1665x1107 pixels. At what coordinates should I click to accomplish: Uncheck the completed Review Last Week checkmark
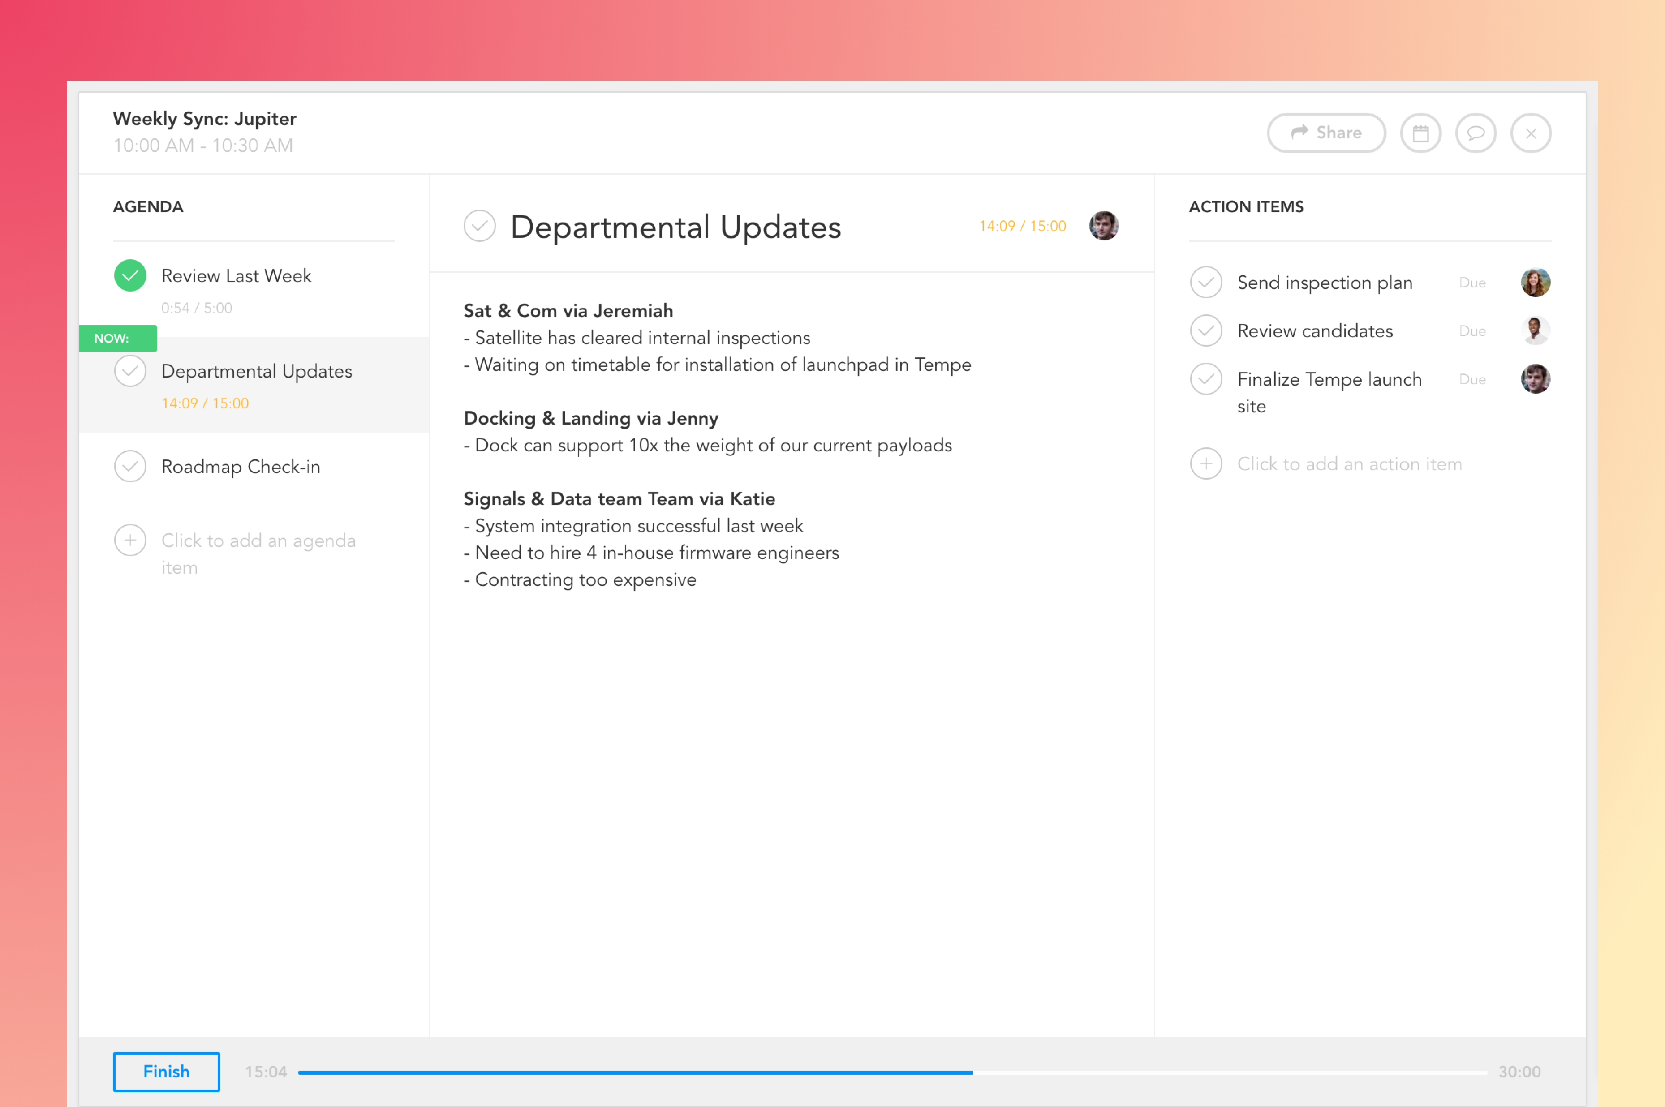[x=130, y=275]
